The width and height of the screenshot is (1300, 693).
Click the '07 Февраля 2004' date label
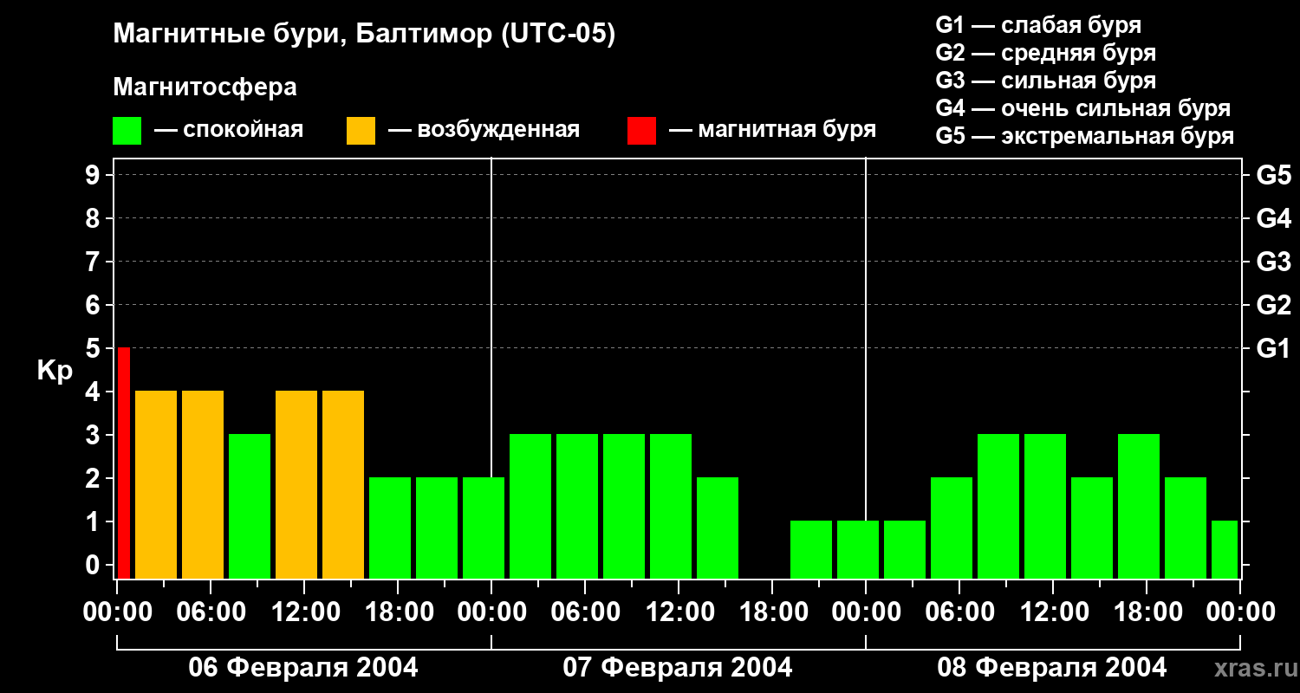coord(678,668)
